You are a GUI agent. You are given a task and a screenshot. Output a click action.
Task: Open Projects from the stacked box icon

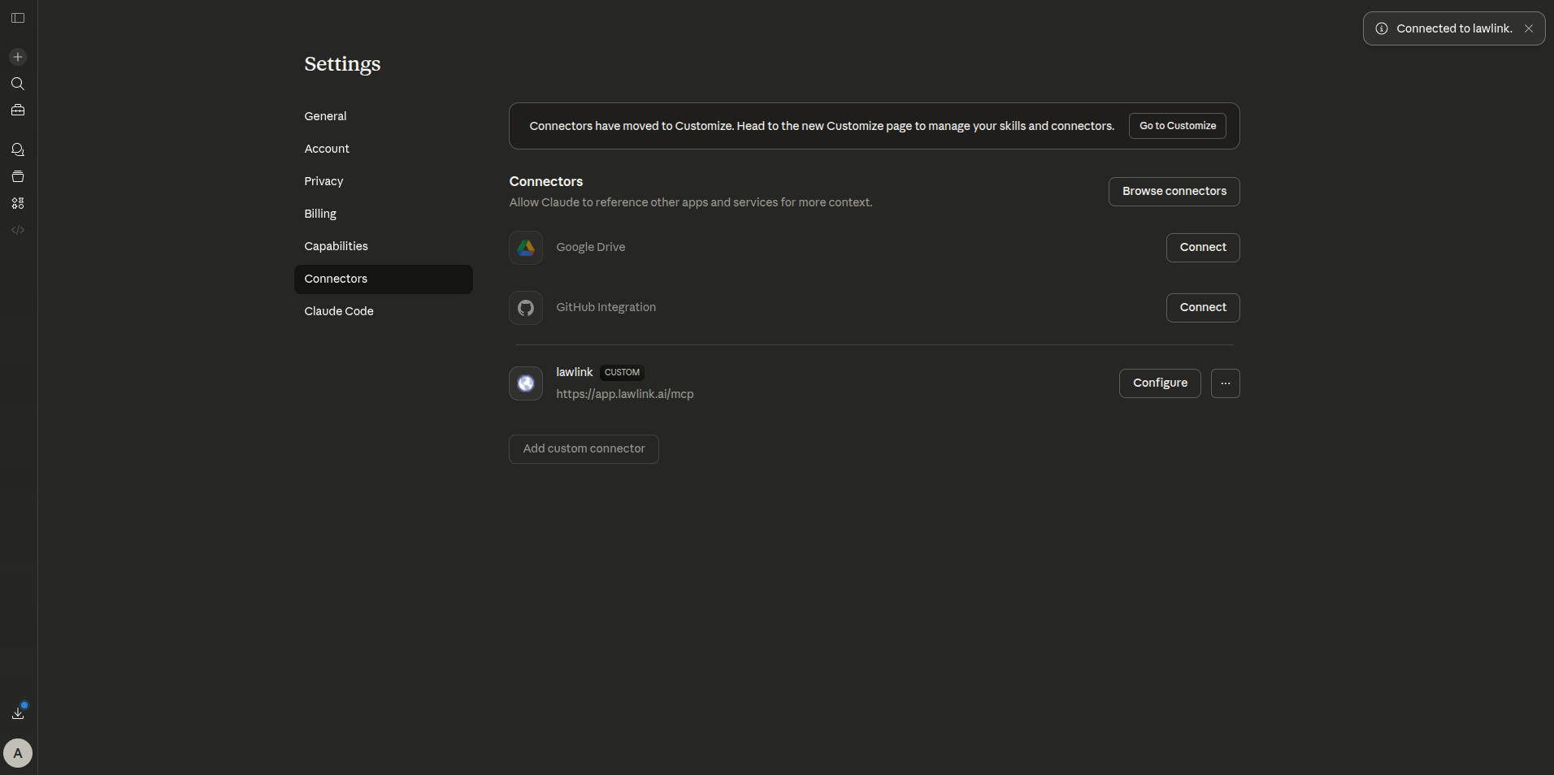(18, 176)
